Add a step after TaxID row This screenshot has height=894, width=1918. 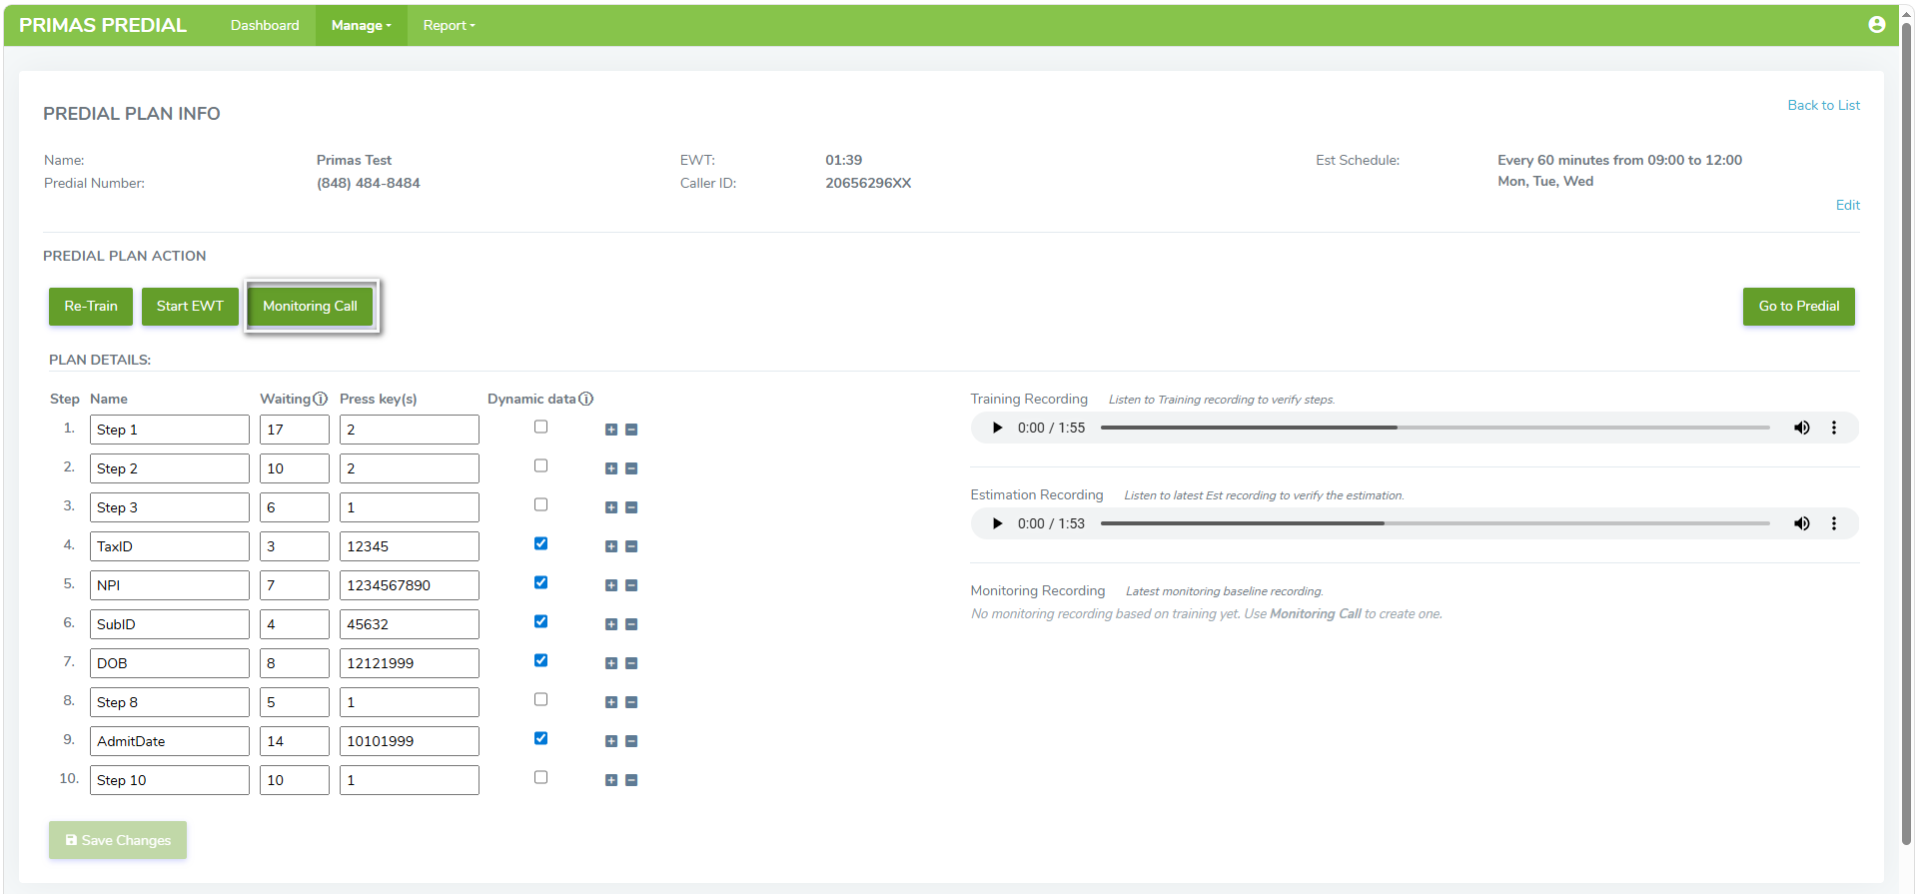click(611, 546)
